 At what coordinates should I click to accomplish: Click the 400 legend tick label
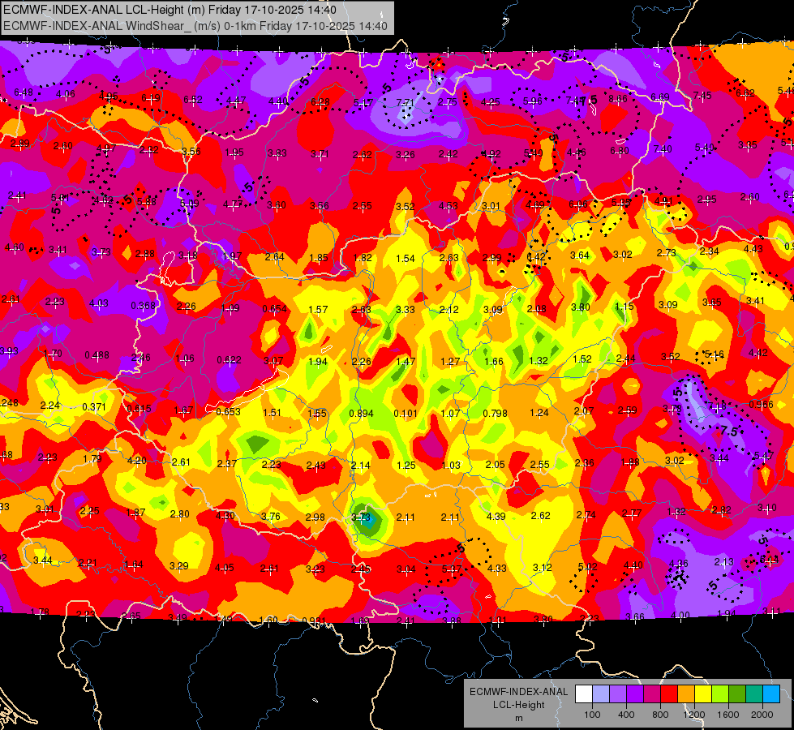tap(626, 715)
